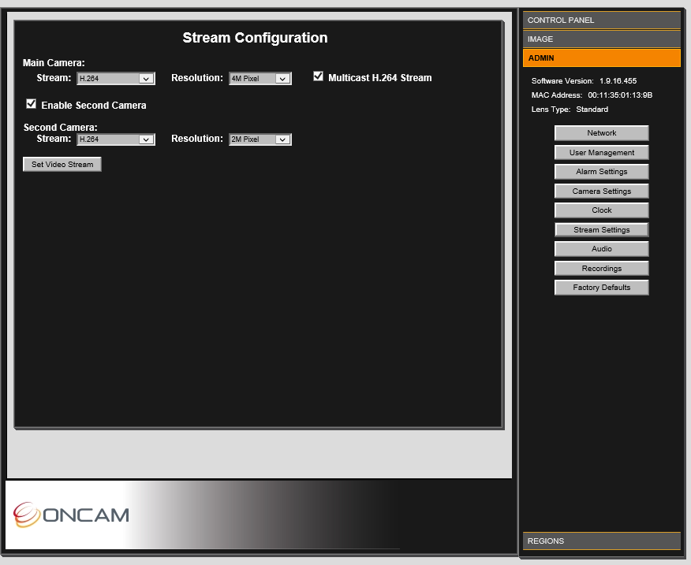The image size is (691, 565).
Task: Open Camera Settings page
Action: pyautogui.click(x=602, y=191)
